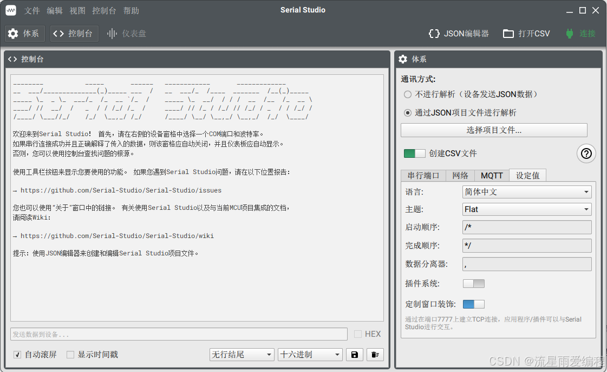Click the help question mark icon
Viewport: 607px width, 372px height.
click(x=586, y=153)
